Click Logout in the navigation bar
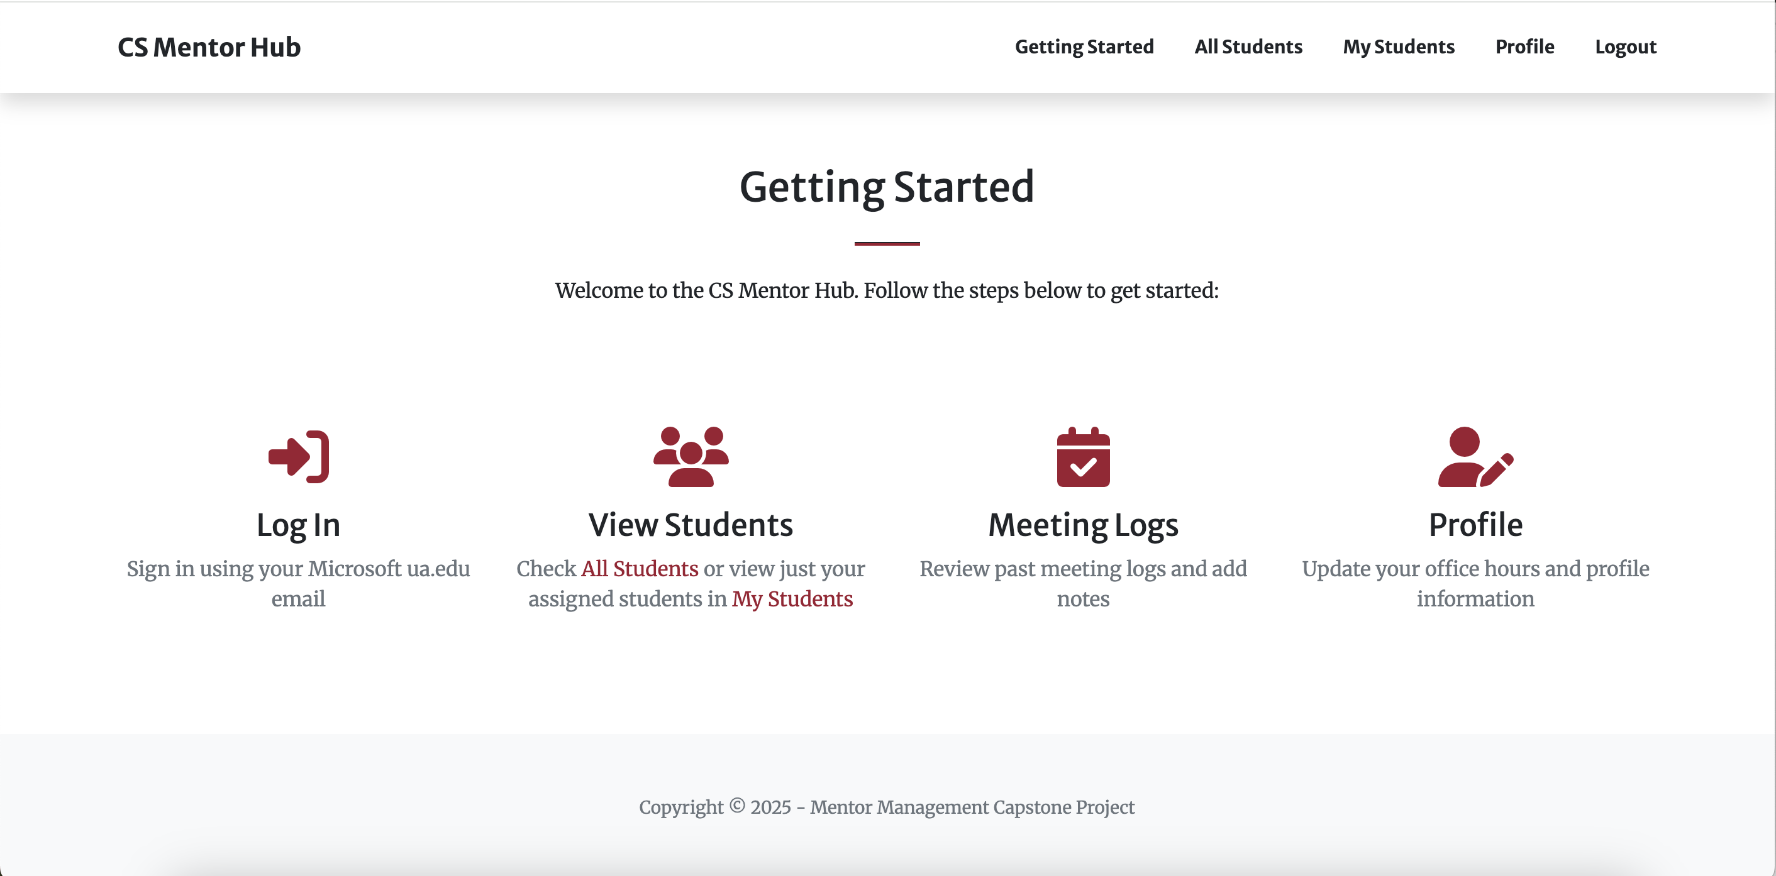This screenshot has width=1776, height=876. [x=1626, y=47]
